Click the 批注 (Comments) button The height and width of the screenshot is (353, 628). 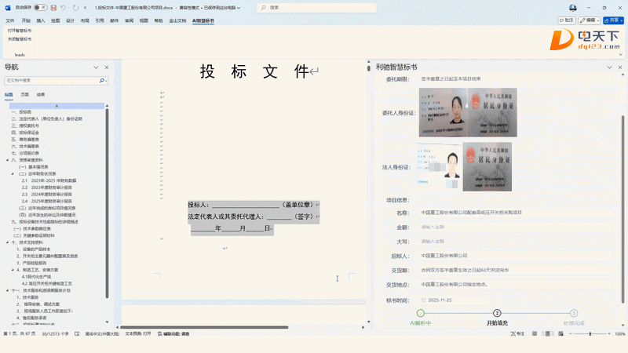[567, 20]
